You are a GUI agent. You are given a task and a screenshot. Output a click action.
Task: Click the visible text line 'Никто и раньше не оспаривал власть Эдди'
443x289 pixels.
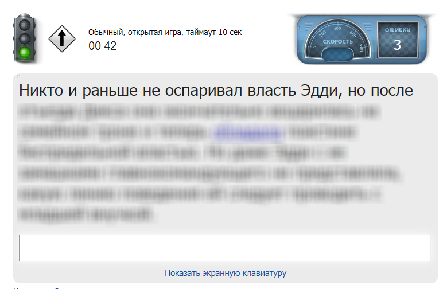pos(180,91)
